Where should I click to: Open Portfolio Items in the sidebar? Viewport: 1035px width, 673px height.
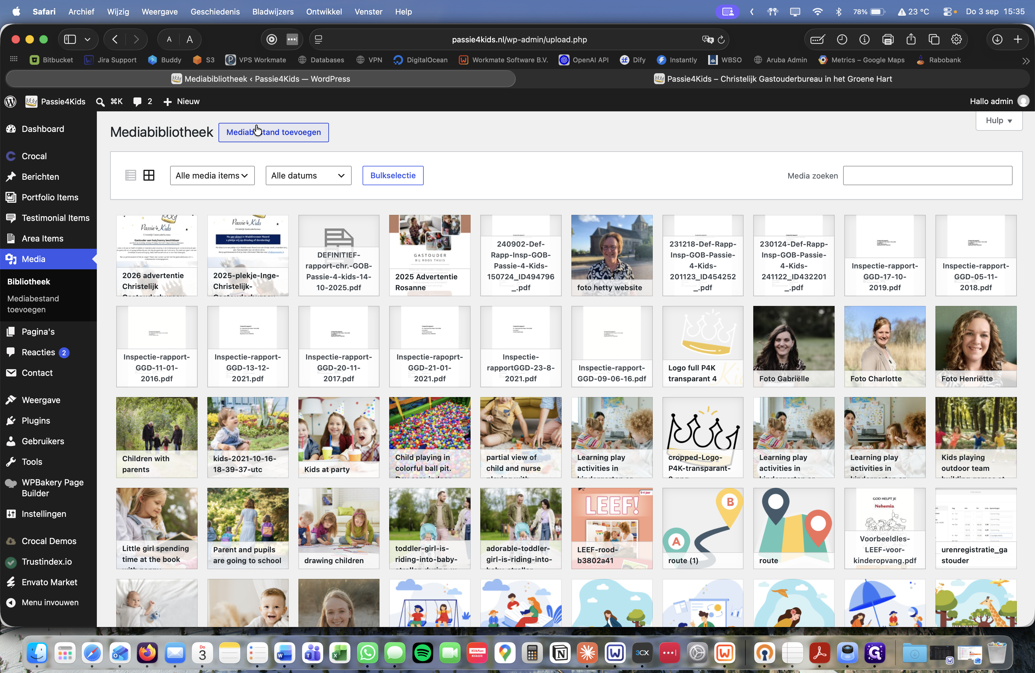(x=48, y=197)
